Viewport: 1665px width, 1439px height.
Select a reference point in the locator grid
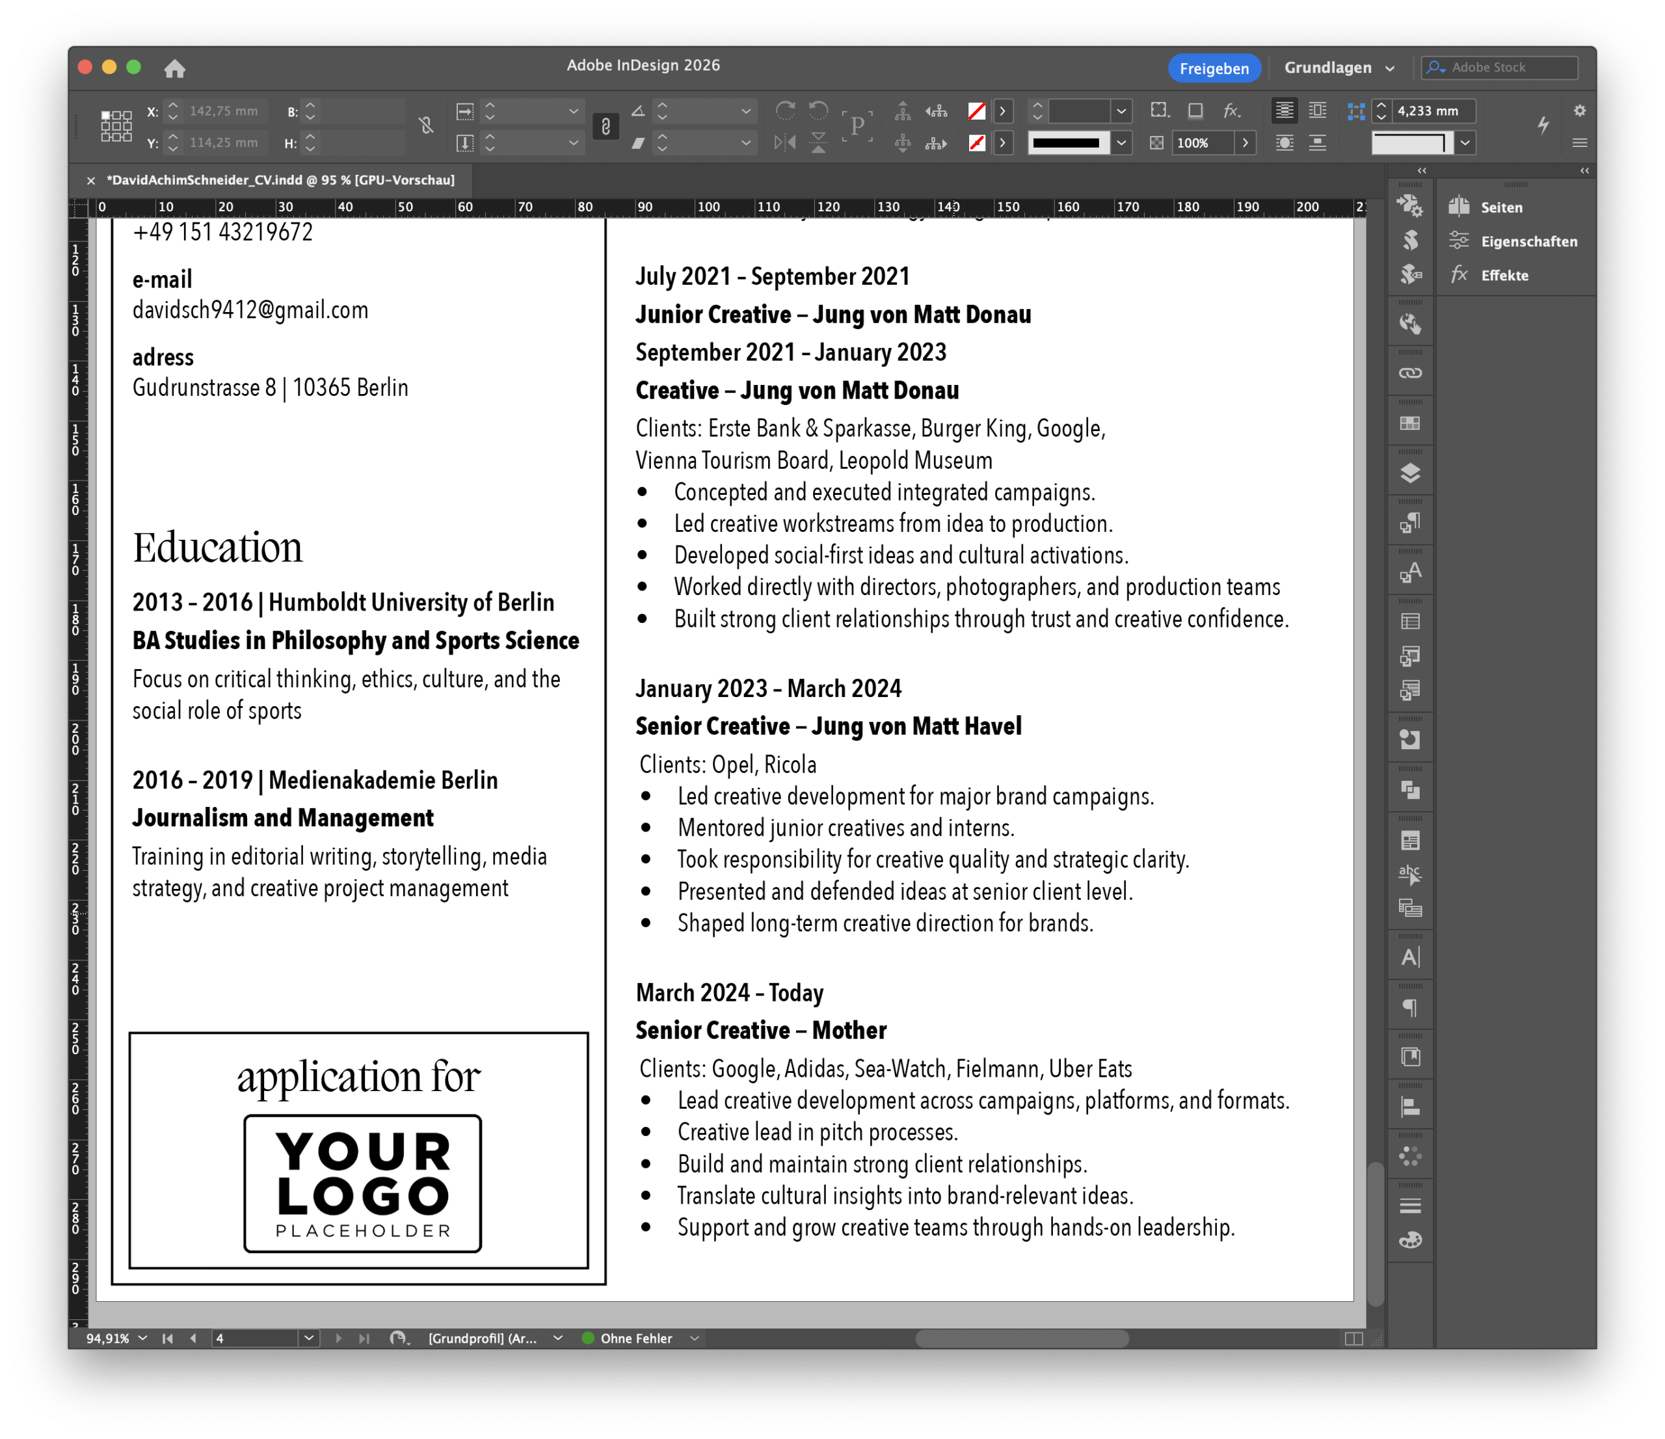click(116, 126)
